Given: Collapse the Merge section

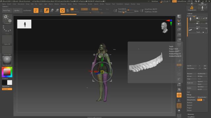Looking at the screenshot, I should 189,95.
